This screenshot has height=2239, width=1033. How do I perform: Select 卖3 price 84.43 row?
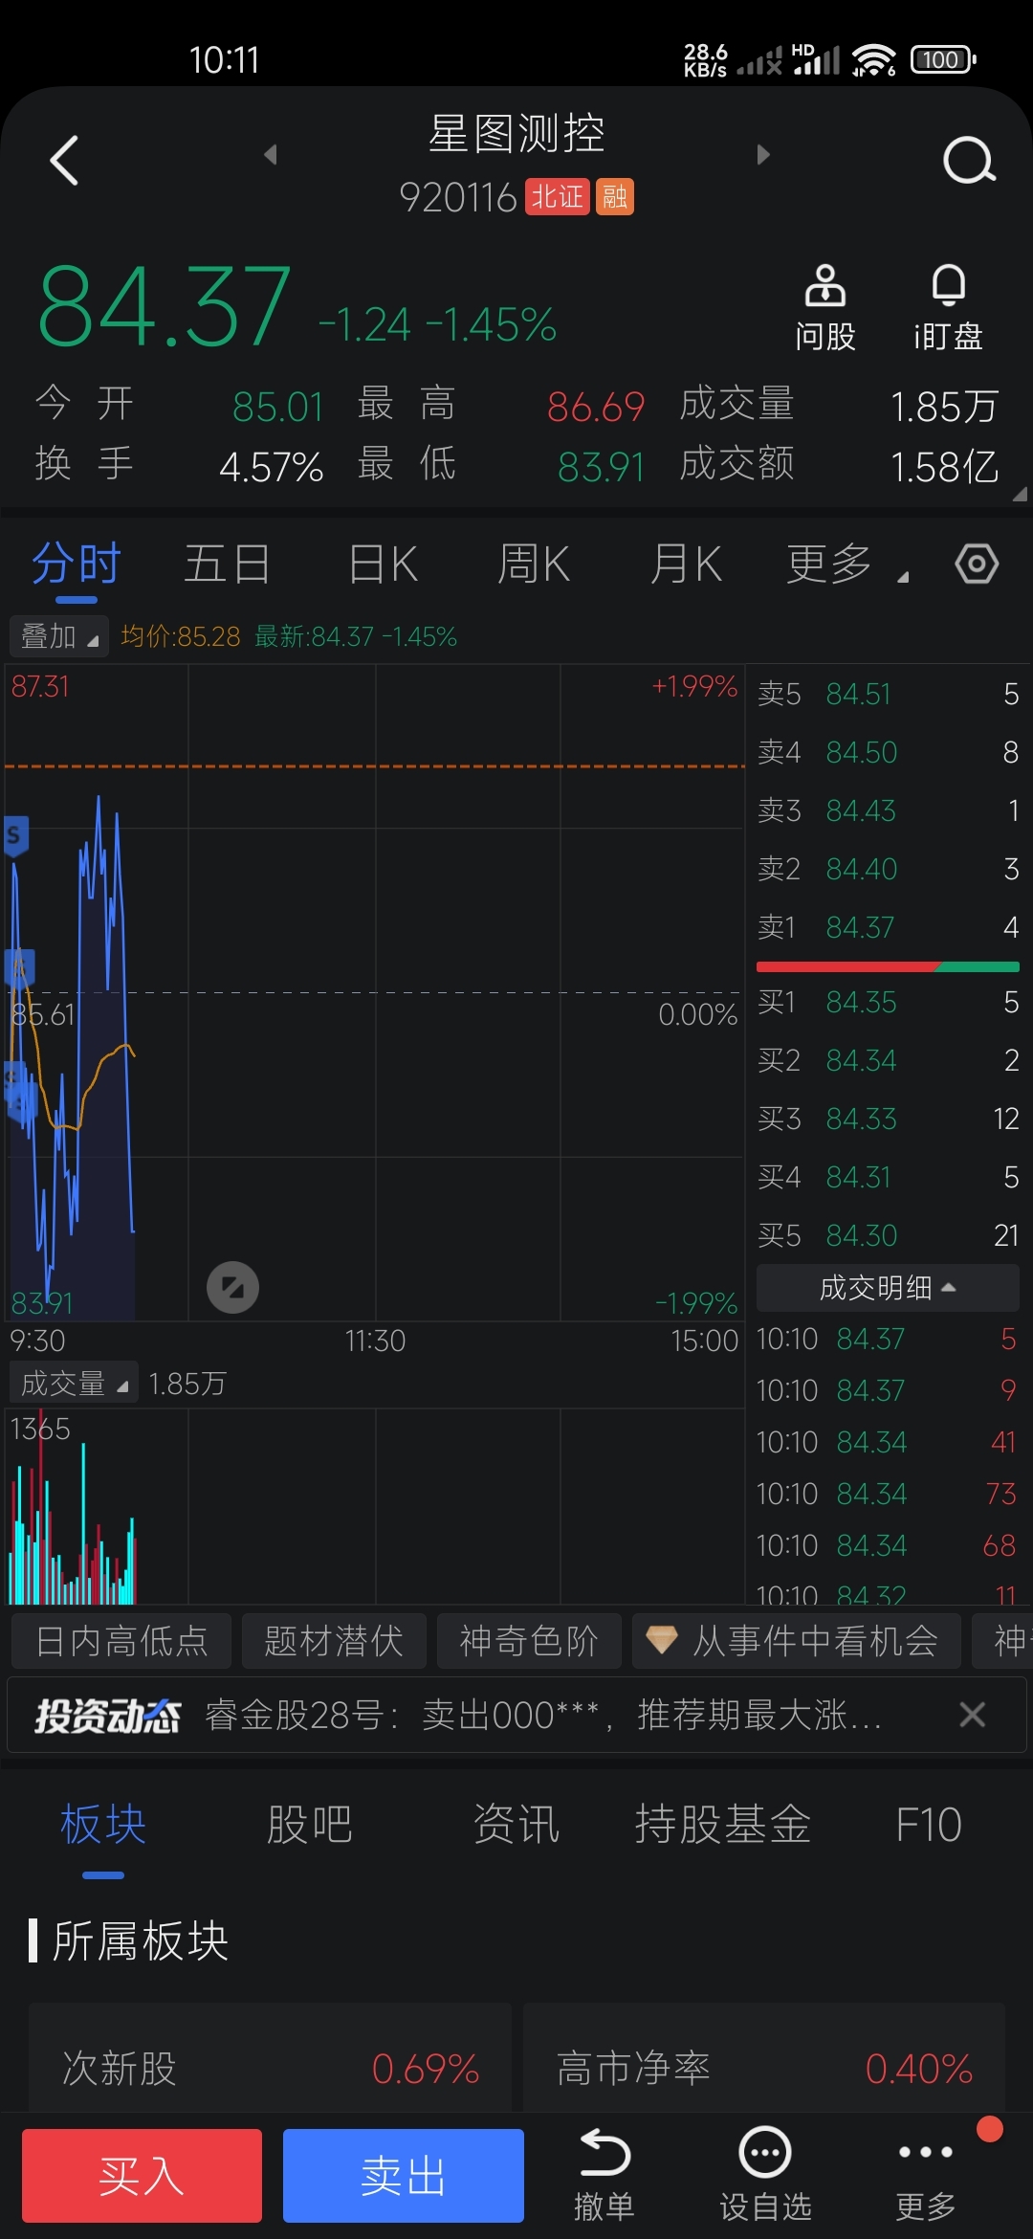point(888,810)
